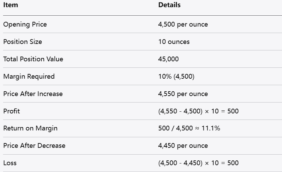Screen dimensions: 282x172
Task: Click the "(4,550 - 4,500) × 10 = 500" formula
Action: pyautogui.click(x=198, y=111)
